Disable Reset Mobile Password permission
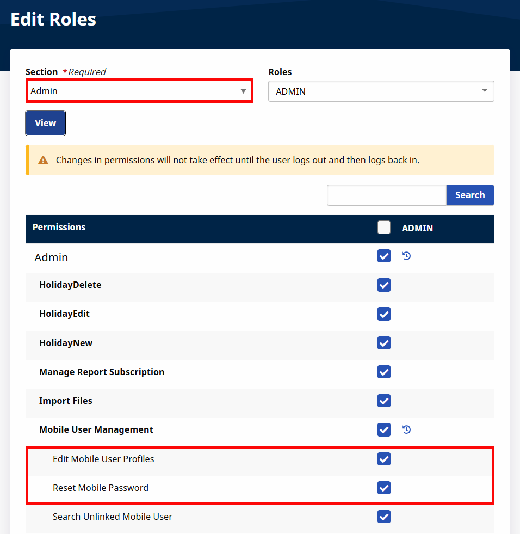 pos(384,488)
